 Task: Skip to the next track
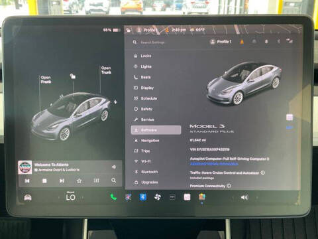click(62, 181)
